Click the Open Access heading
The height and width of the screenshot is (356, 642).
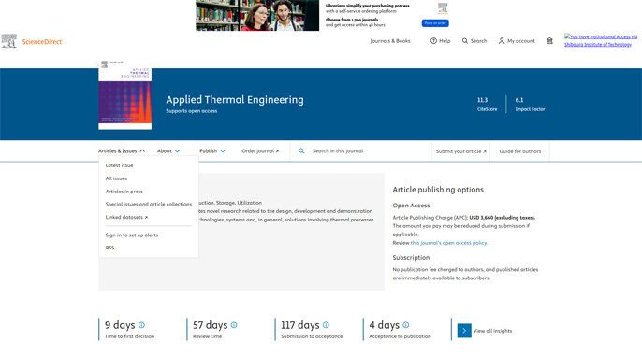click(x=411, y=206)
